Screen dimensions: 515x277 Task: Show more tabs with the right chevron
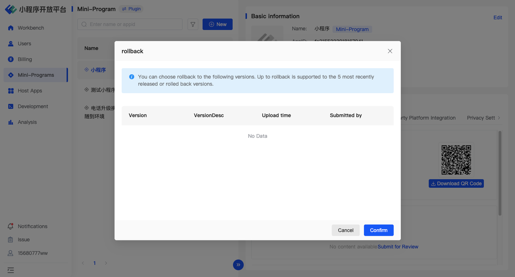pyautogui.click(x=499, y=118)
